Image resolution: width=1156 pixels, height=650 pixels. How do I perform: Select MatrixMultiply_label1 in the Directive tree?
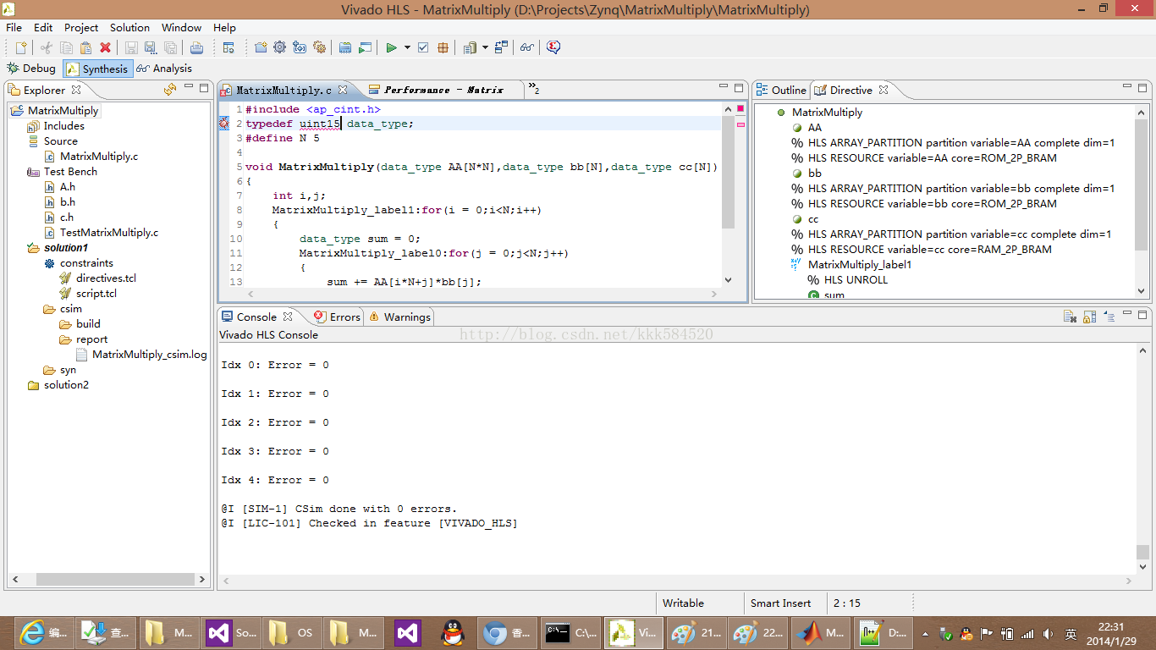click(860, 265)
